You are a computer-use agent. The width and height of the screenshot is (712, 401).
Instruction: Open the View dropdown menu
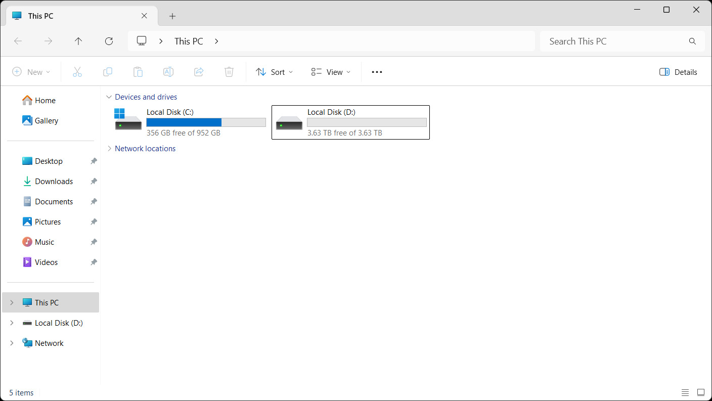click(x=331, y=72)
